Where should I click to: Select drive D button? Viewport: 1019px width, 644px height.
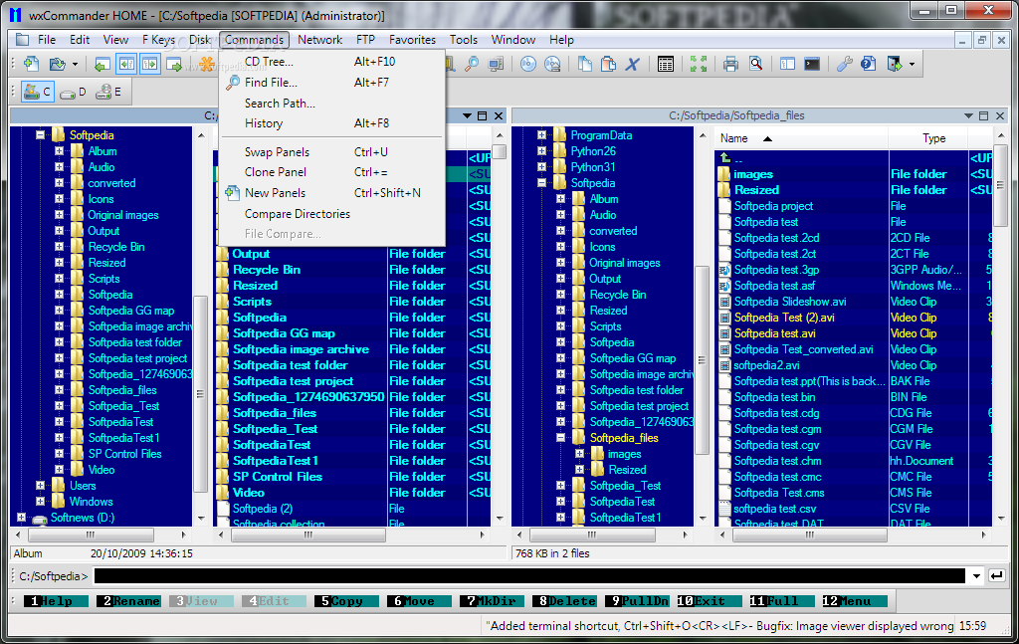73,93
